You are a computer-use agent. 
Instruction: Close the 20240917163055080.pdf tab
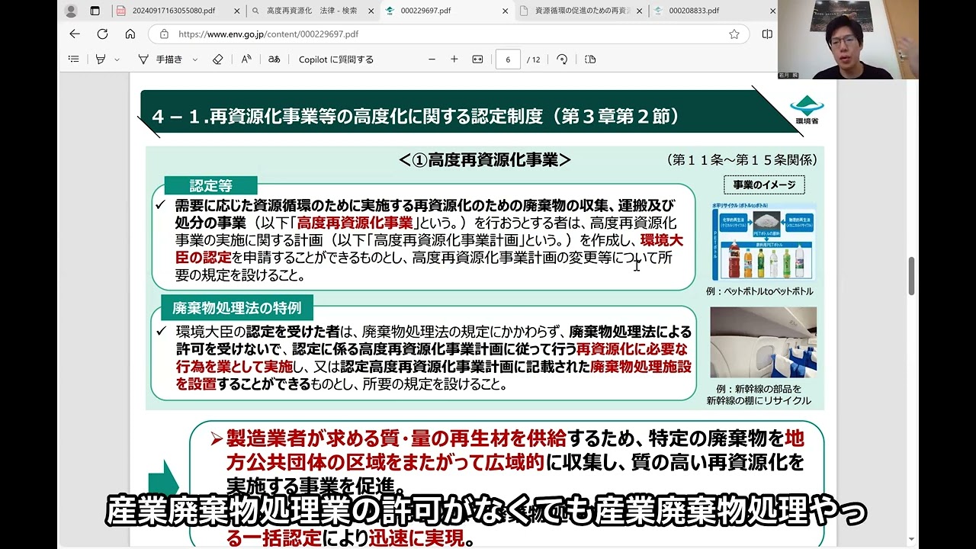(x=236, y=11)
